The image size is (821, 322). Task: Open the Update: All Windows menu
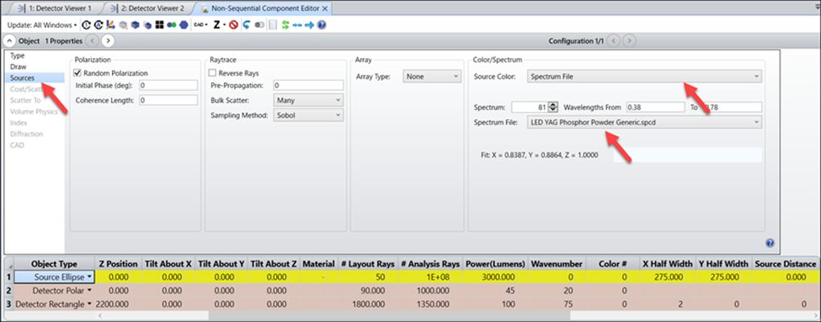pos(42,24)
